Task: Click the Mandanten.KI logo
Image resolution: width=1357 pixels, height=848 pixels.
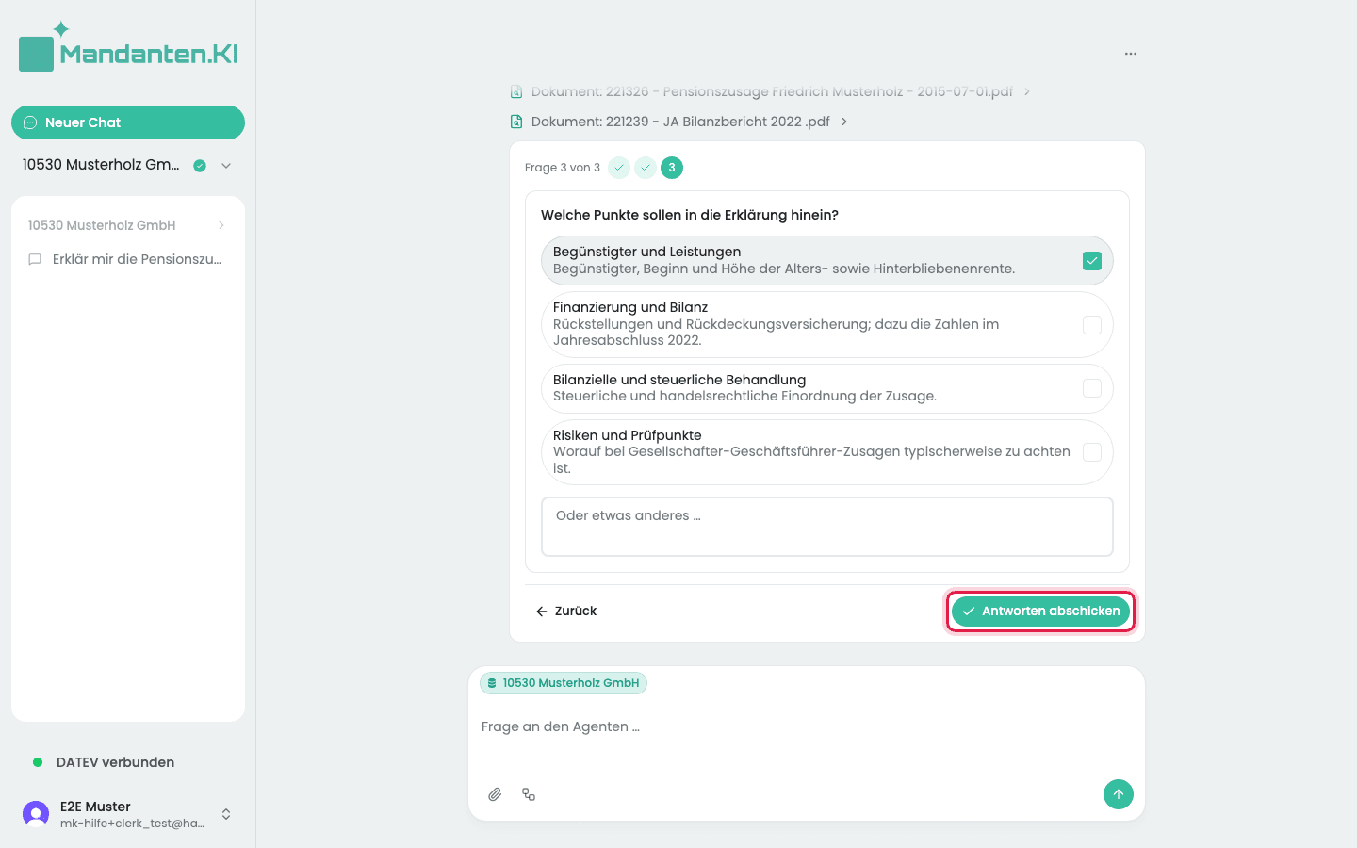Action: coord(128,47)
